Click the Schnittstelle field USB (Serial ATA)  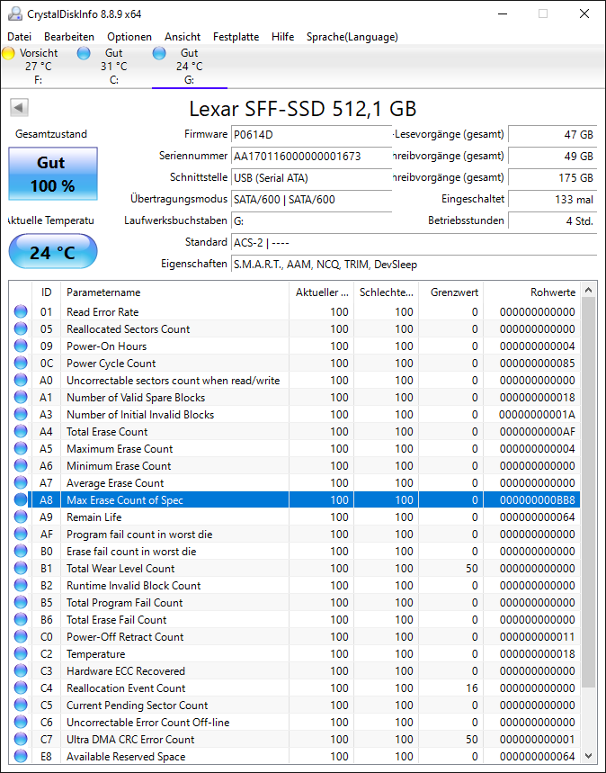[311, 178]
